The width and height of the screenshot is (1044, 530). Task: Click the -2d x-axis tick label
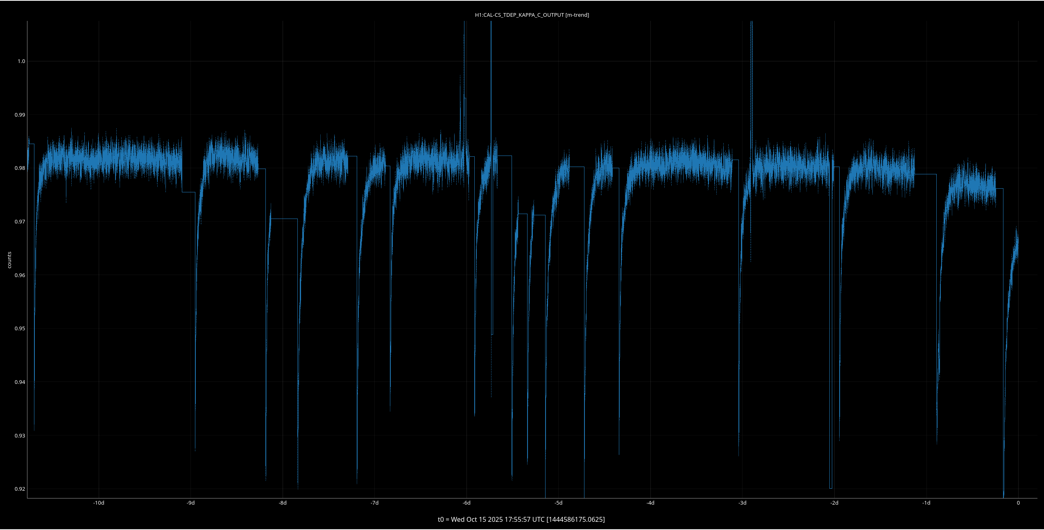coord(834,503)
